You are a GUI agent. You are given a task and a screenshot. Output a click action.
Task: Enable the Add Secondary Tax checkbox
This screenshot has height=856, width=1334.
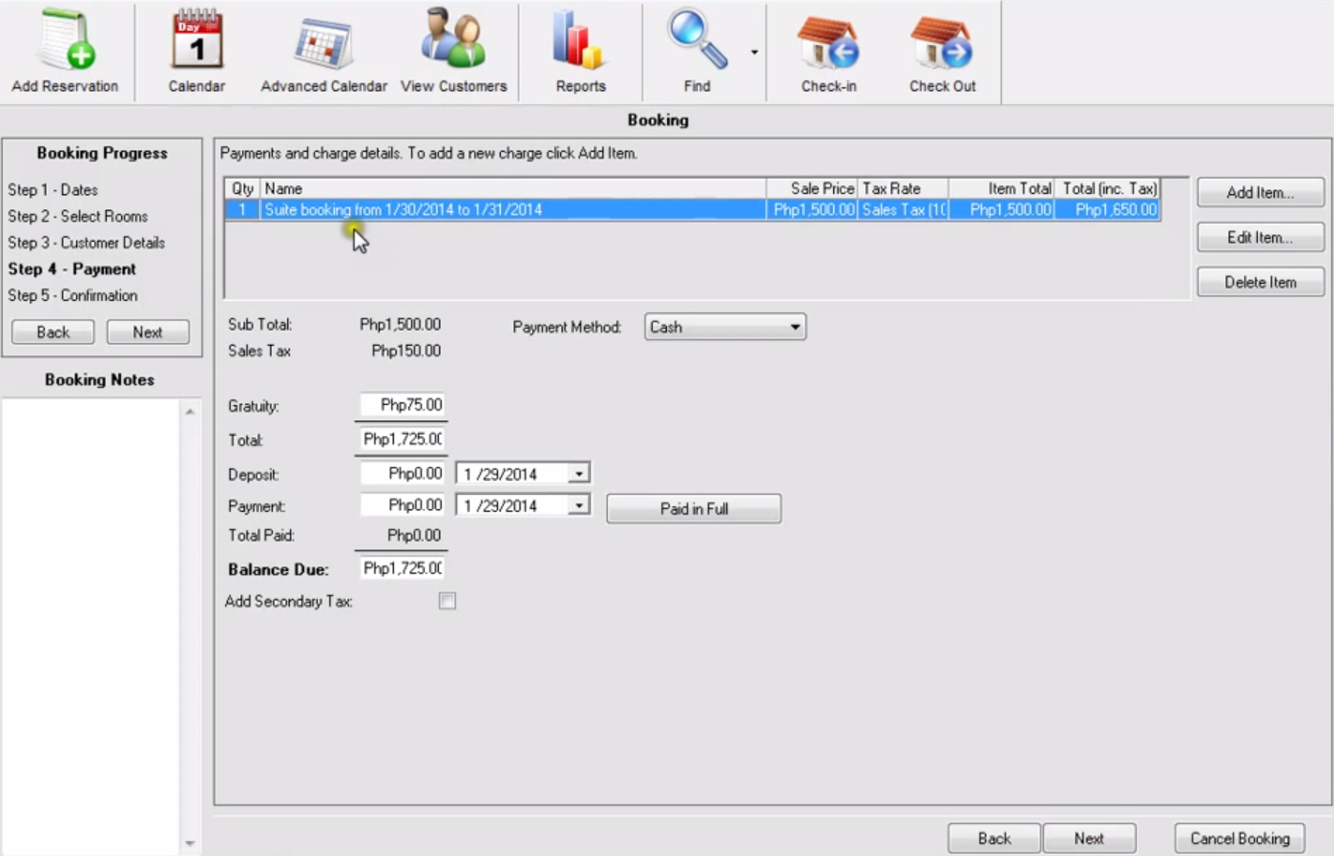coord(447,601)
